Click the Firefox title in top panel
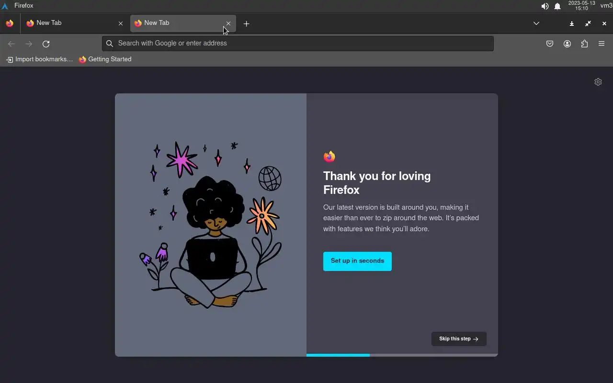Screen dimensions: 613x383 [24, 6]
